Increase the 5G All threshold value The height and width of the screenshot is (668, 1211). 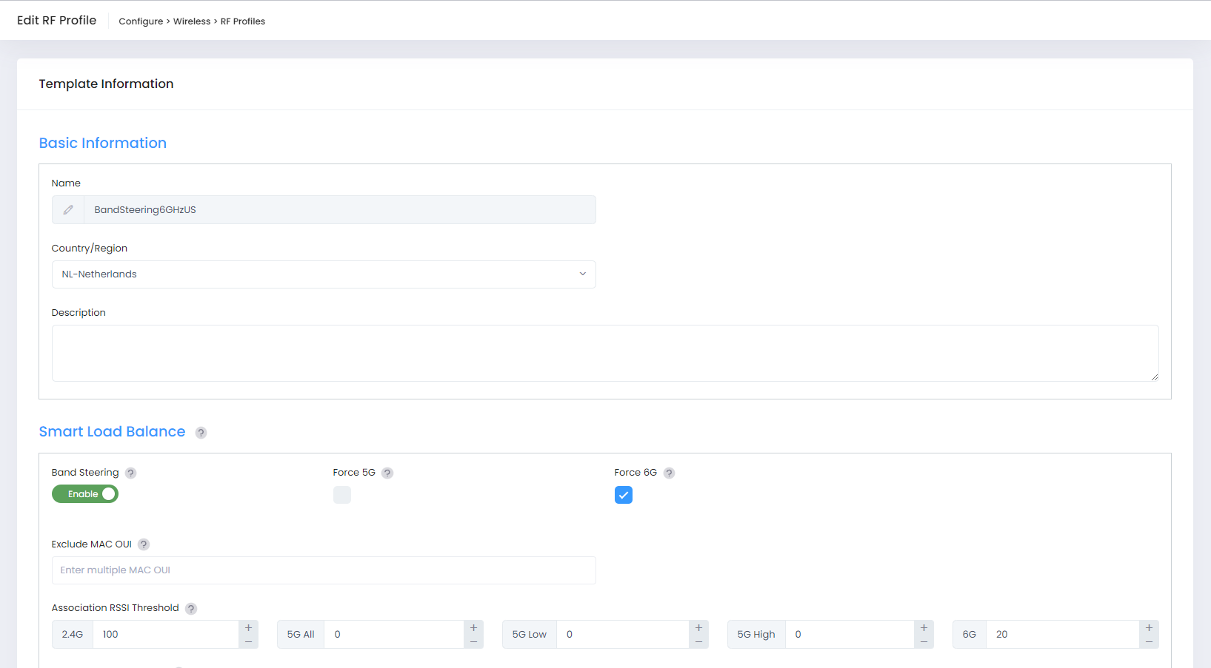pos(473,628)
